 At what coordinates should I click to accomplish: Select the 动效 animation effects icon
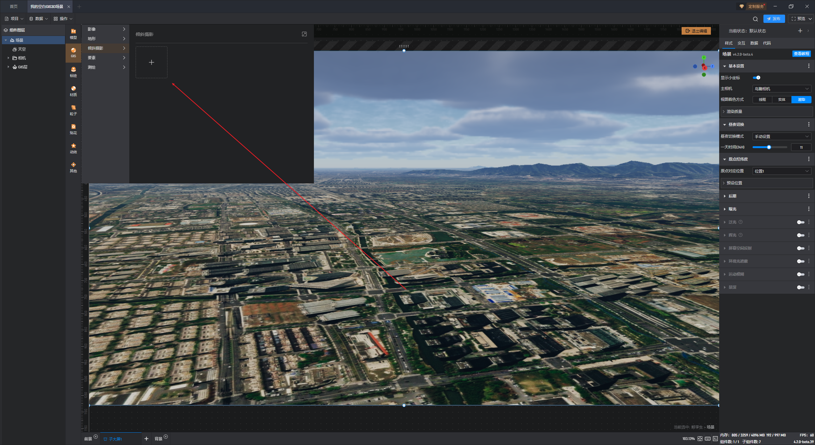coord(73,148)
